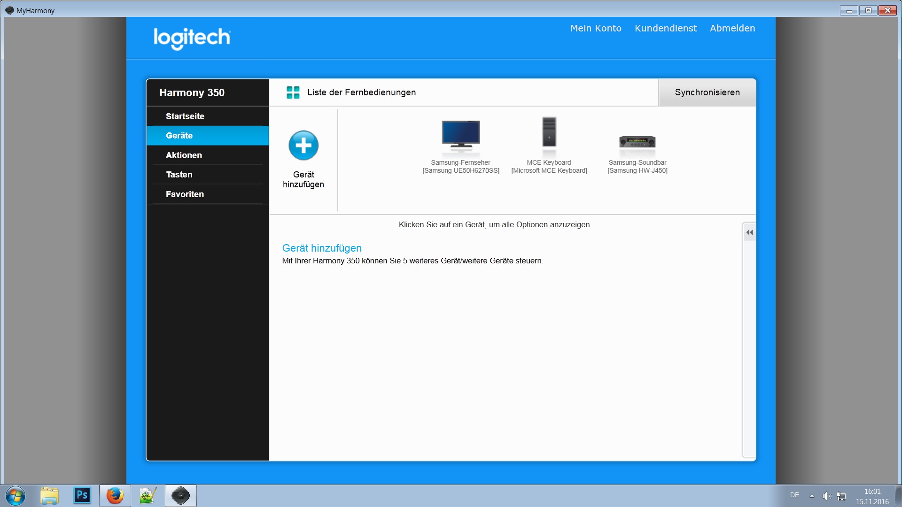The height and width of the screenshot is (507, 902).
Task: Select the Samsung-Soundbar receiver icon
Action: (x=638, y=141)
